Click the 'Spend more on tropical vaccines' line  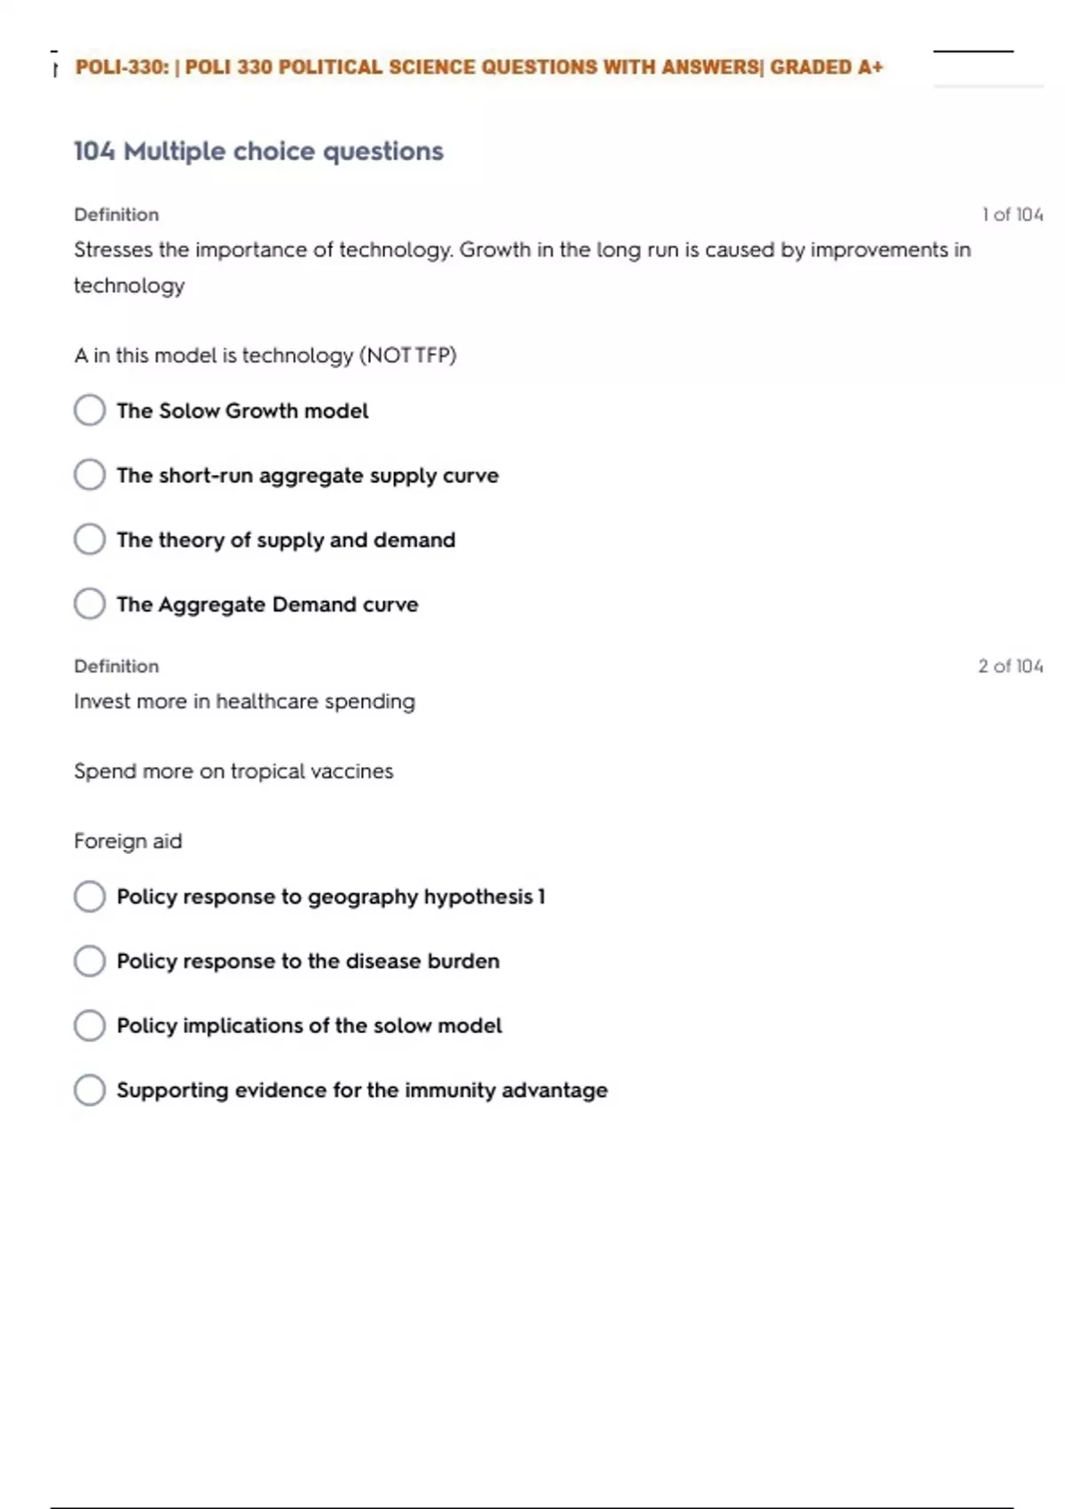point(233,771)
